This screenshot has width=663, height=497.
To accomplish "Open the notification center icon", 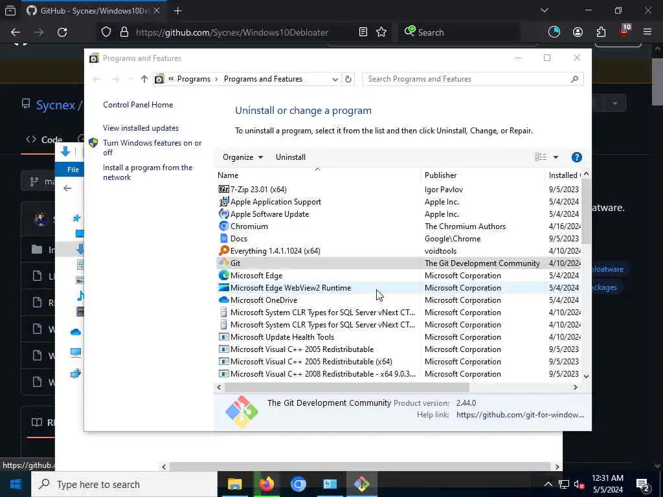I will (643, 485).
